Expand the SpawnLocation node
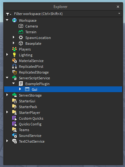125x167 pixels. [13, 37]
